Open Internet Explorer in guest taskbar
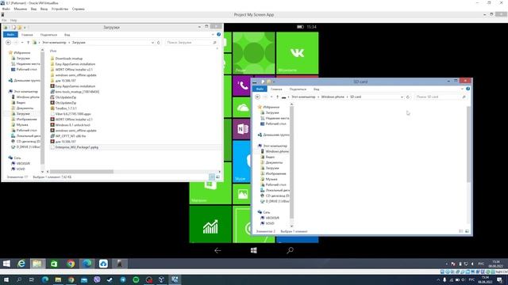 [x=21, y=264]
